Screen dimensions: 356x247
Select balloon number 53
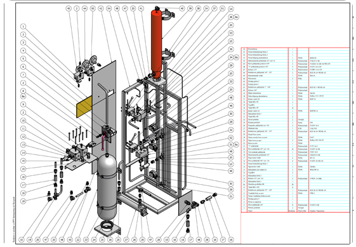coord(231,33)
